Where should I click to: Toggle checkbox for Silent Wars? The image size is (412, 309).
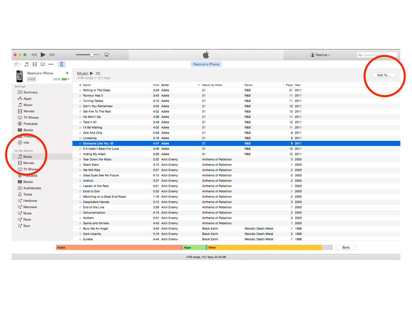click(x=80, y=165)
